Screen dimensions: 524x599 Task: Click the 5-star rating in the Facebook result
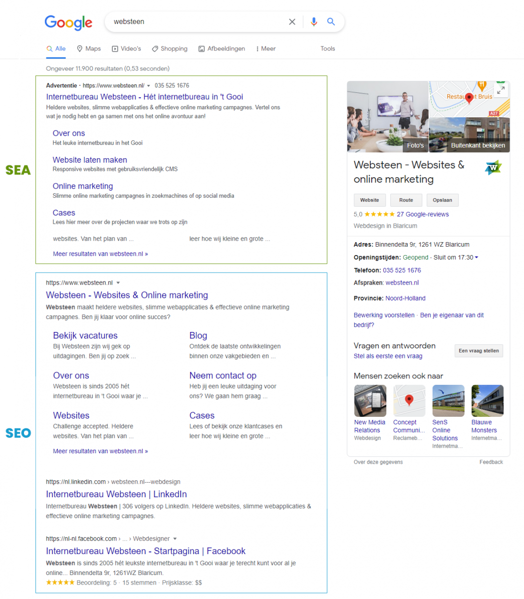coord(60,583)
